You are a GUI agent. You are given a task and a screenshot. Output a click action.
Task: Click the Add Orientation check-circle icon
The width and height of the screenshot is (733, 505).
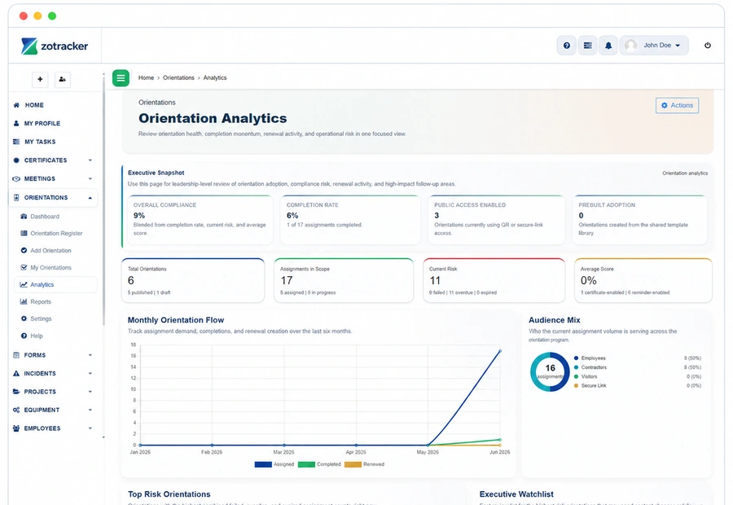pos(24,250)
